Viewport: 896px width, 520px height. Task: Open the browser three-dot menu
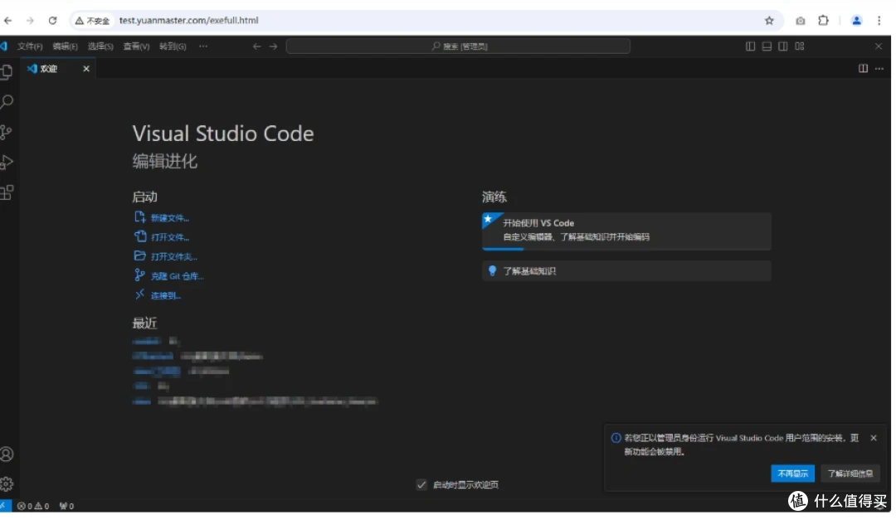[879, 21]
